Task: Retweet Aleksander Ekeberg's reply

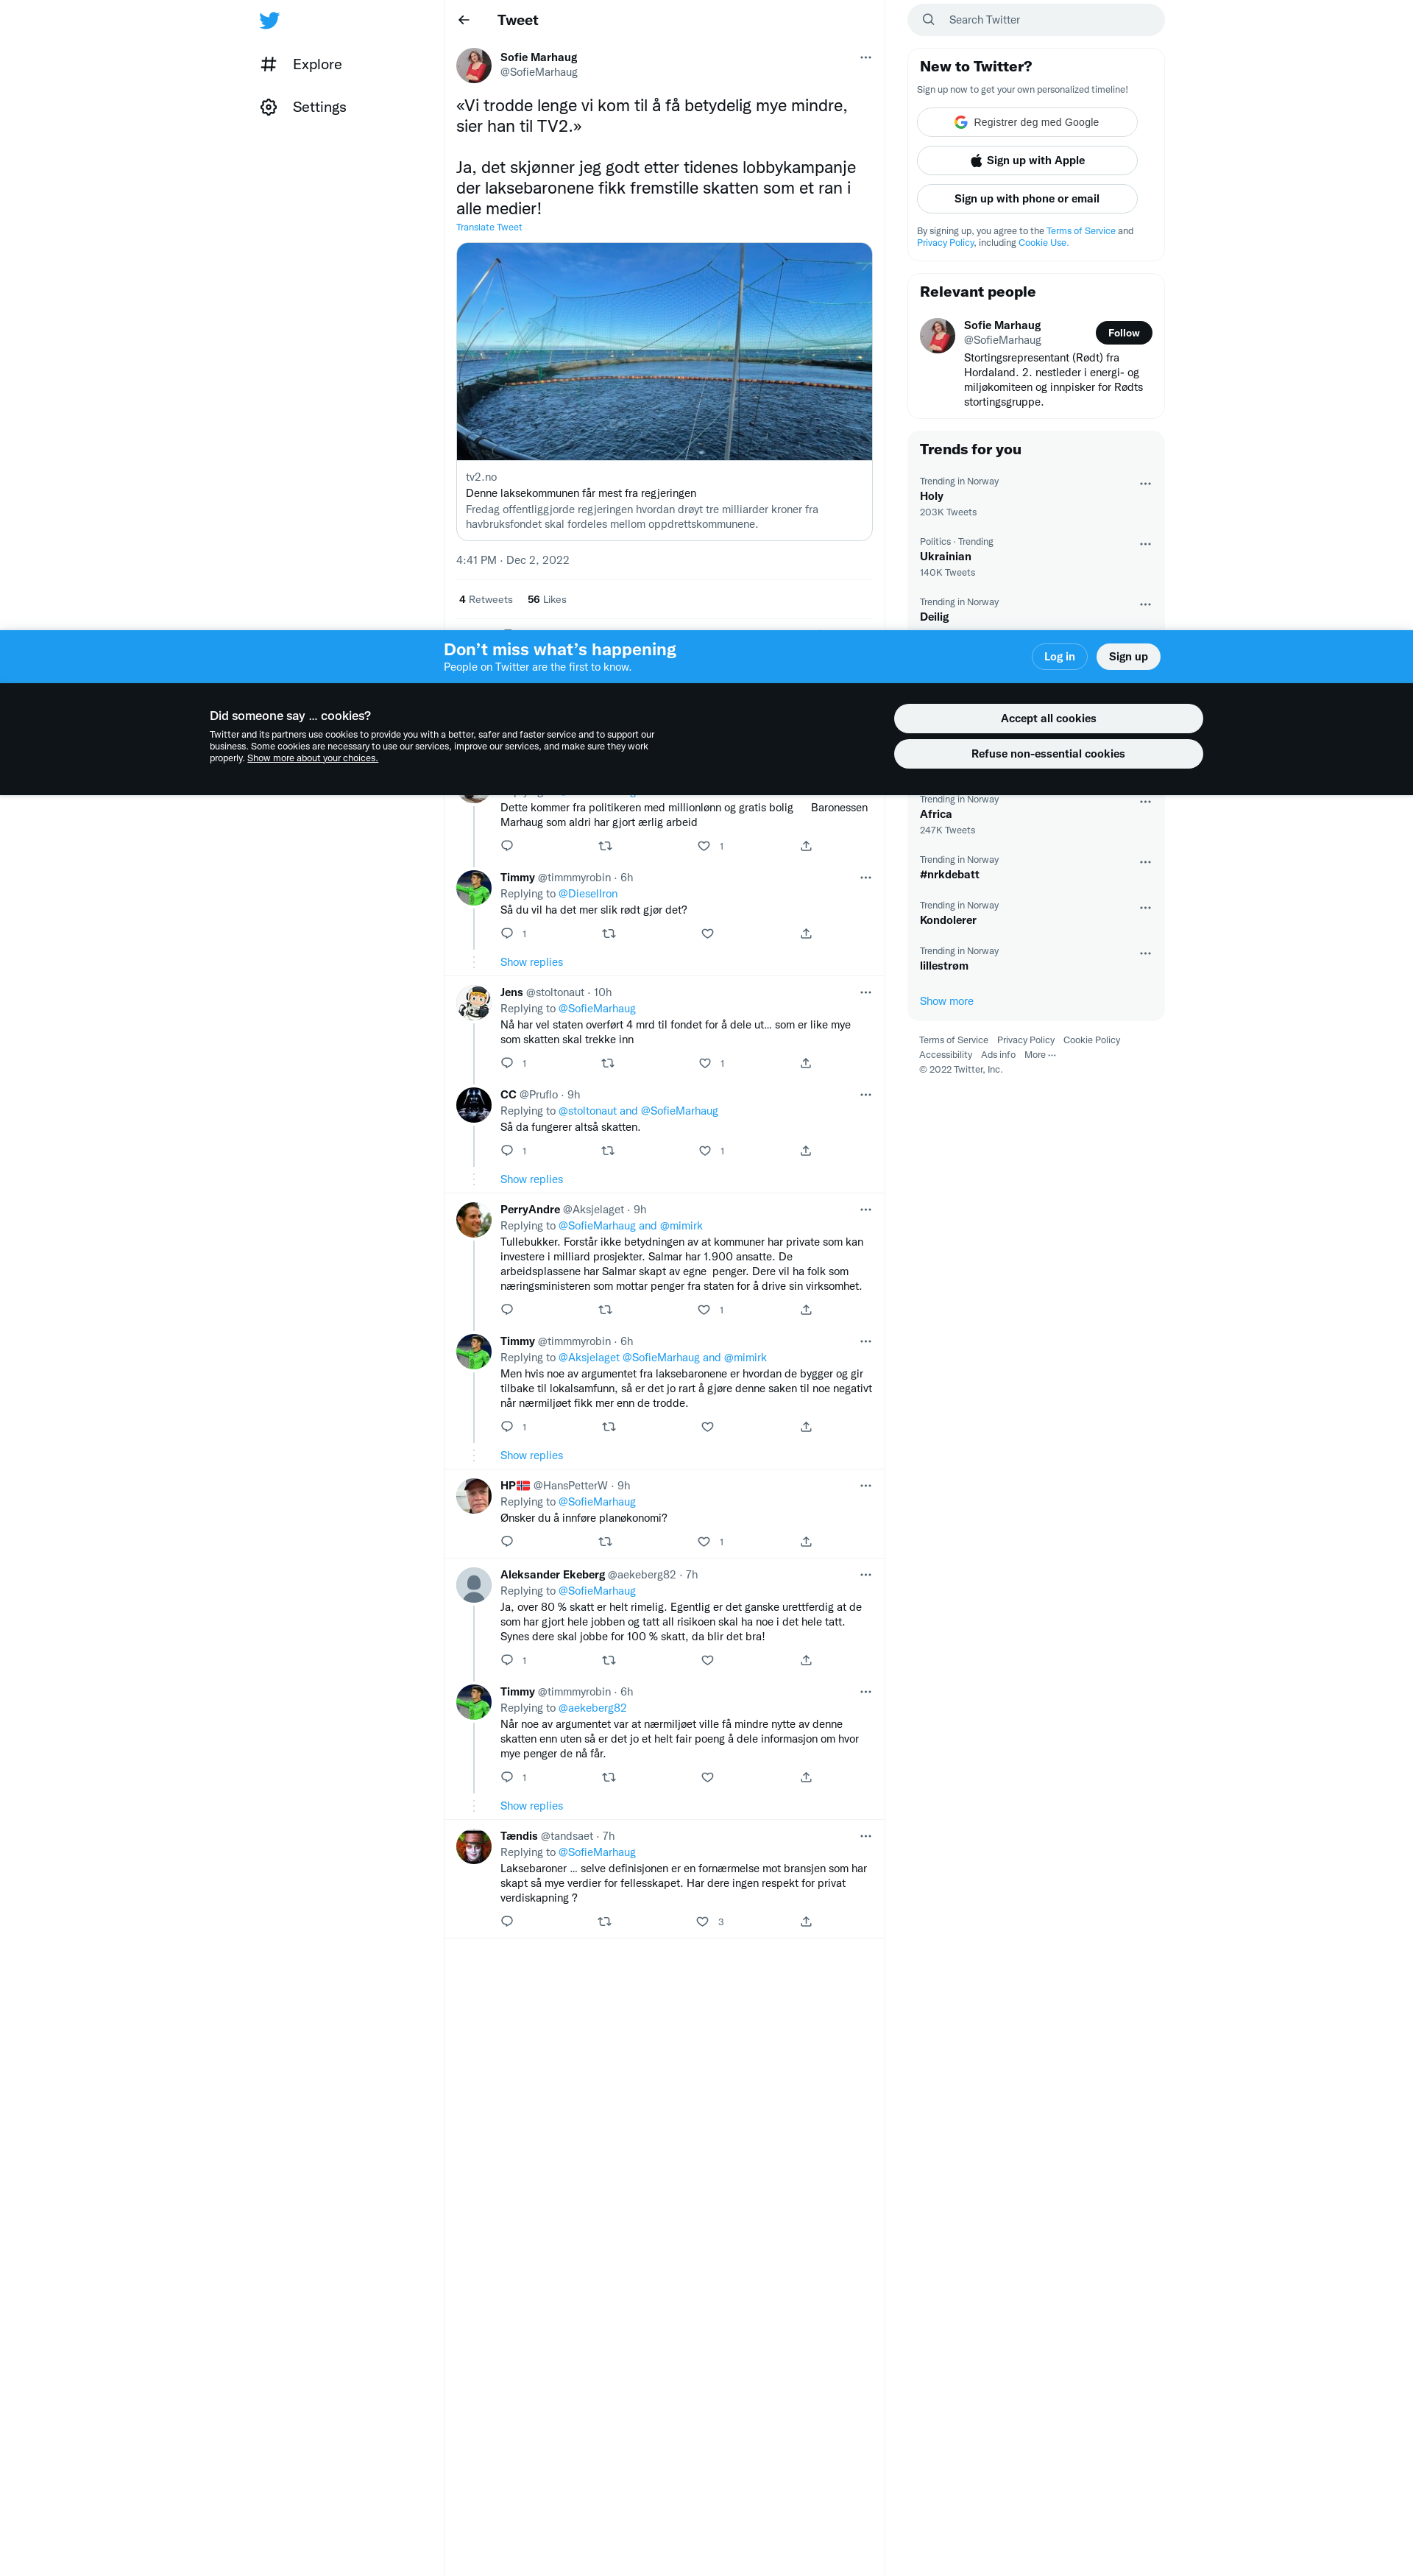Action: 609,1660
